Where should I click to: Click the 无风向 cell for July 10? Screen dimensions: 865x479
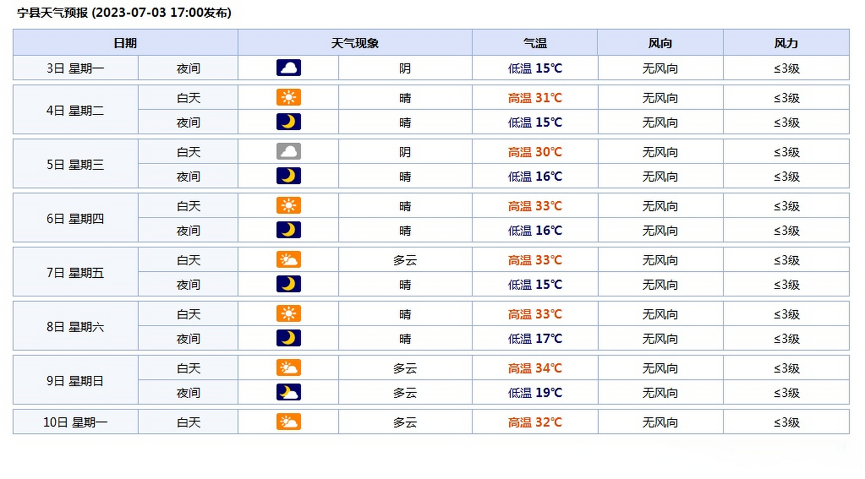pyautogui.click(x=660, y=422)
